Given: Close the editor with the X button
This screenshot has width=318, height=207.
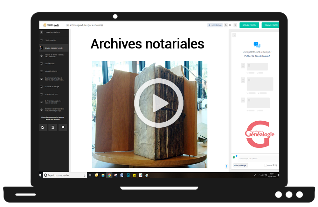Looking at the screenshot, I should (x=235, y=25).
